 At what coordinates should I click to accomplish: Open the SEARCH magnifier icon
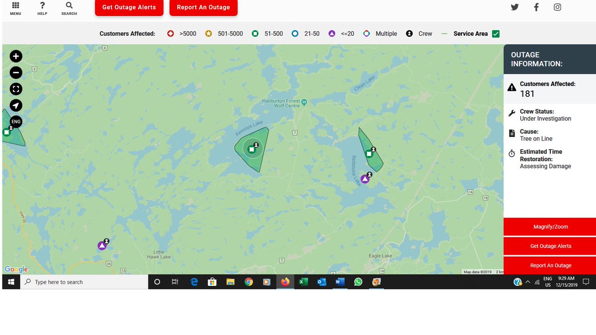pos(69,5)
